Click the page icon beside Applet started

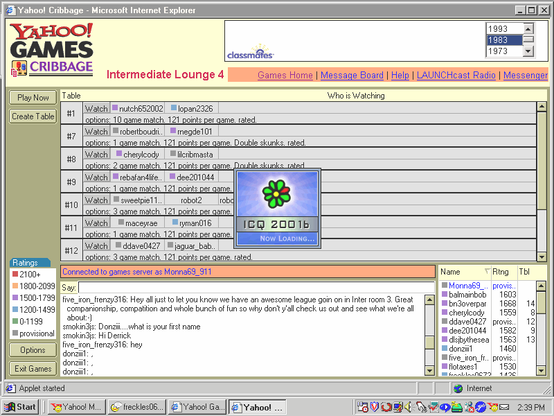(10, 388)
